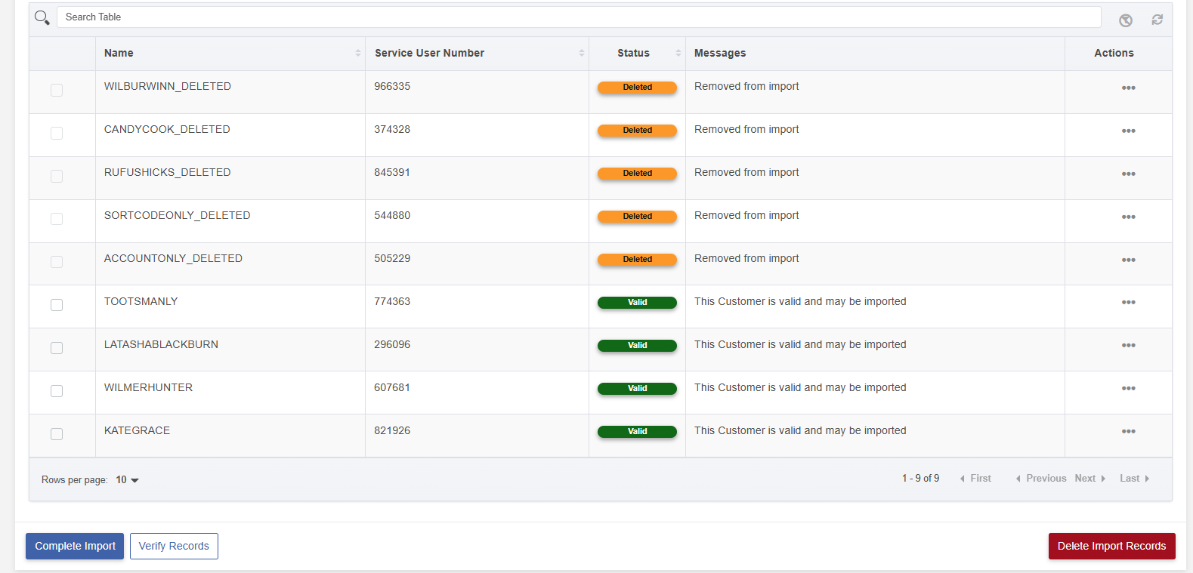Click service user number 296096
Viewport: 1193px width, 573px height.
[x=392, y=344]
